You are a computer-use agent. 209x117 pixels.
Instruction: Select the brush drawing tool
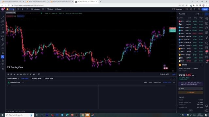(3, 25)
